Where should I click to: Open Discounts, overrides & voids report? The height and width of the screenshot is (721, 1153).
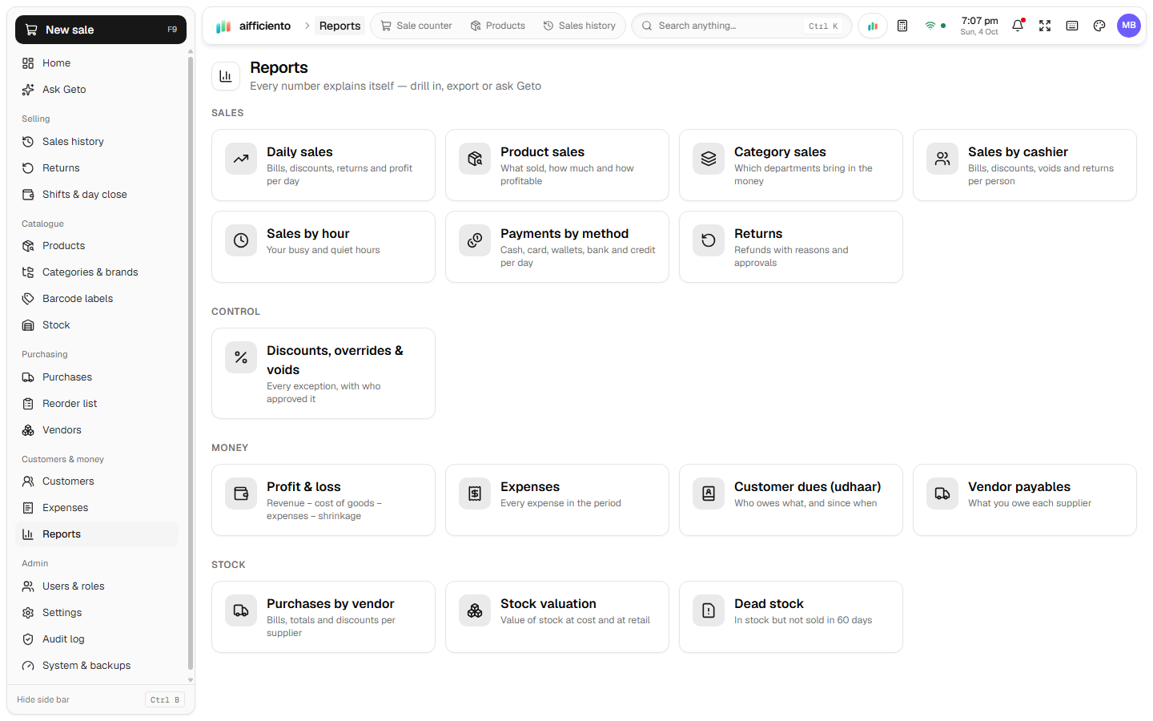tap(323, 373)
